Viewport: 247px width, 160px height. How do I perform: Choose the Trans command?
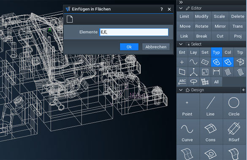click(238, 26)
